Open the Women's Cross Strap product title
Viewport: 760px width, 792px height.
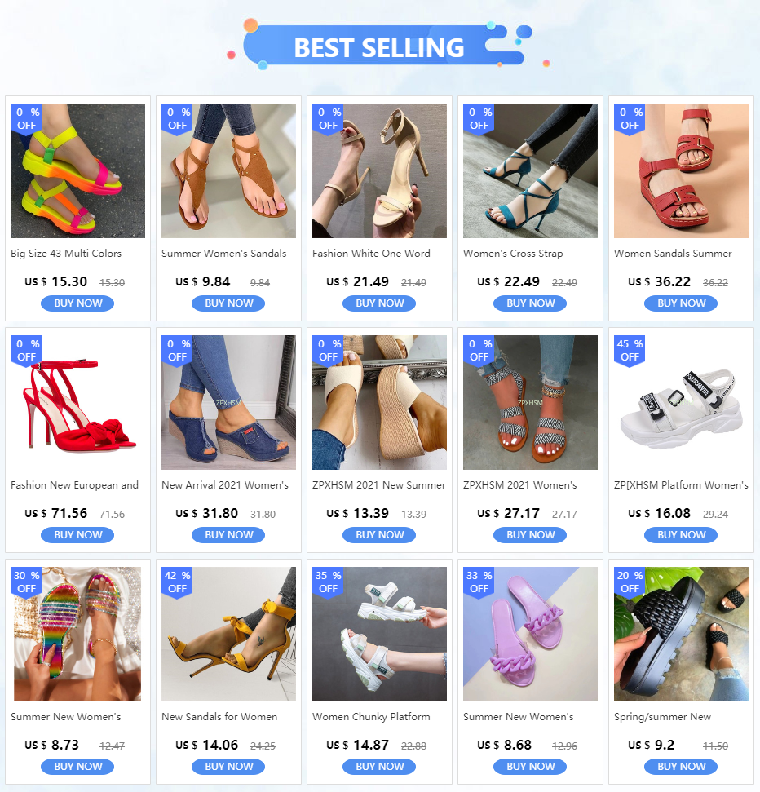click(513, 254)
